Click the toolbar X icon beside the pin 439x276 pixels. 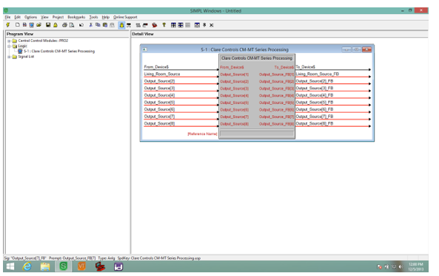point(212,25)
